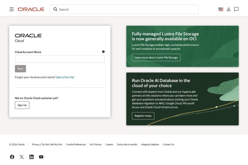Open Cookie Preferences link
The height and width of the screenshot is (165, 248).
click(76, 144)
